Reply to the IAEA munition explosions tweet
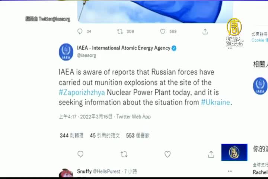 tap(80, 154)
